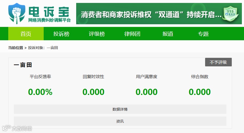244x133 pixels.
Task: Click the 当前位置 breadcrumb text
Action: 15,48
